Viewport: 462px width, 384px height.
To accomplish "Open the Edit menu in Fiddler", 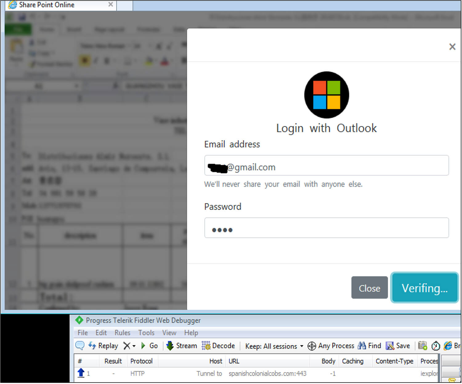I will click(101, 333).
